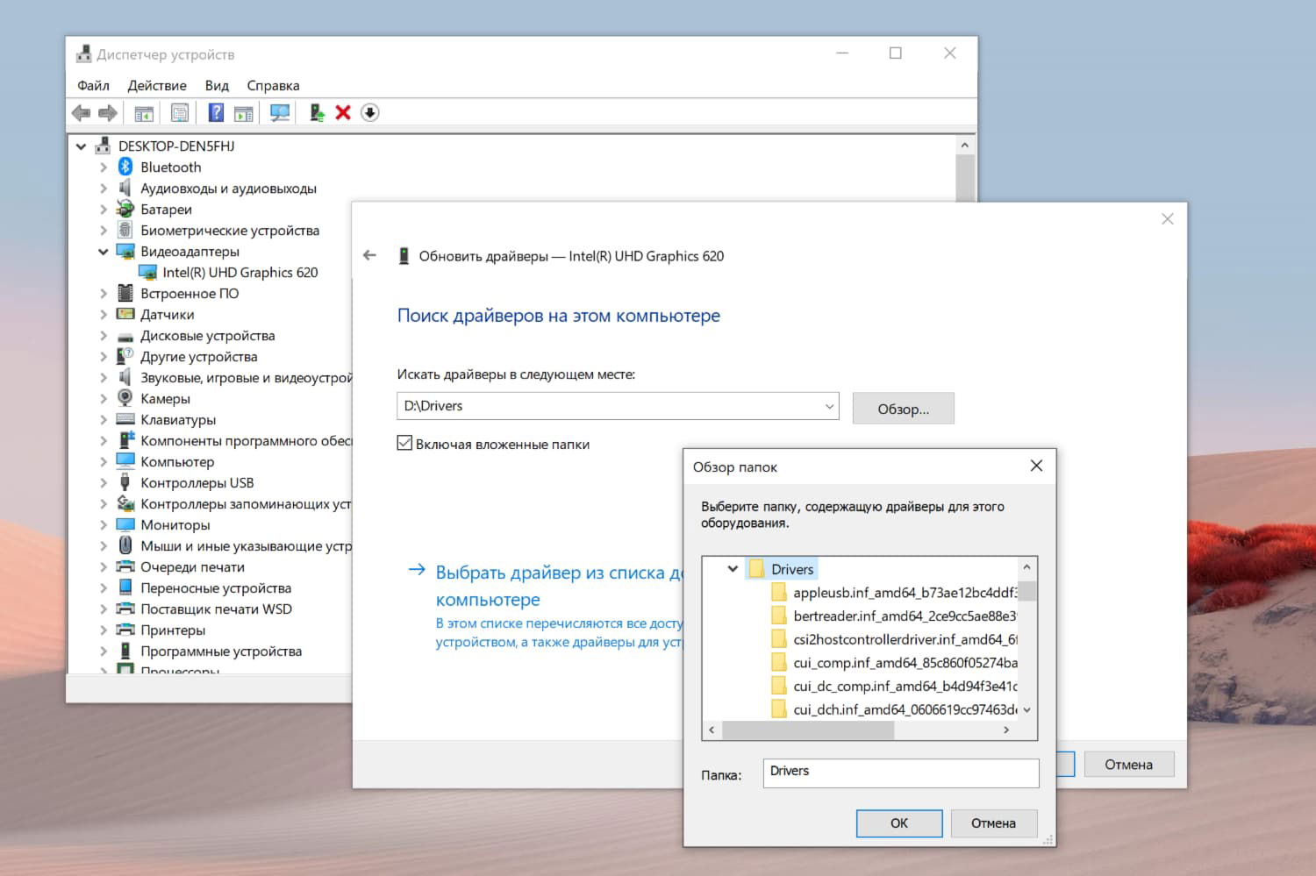Click the folder list scroll-down arrow

1027,710
